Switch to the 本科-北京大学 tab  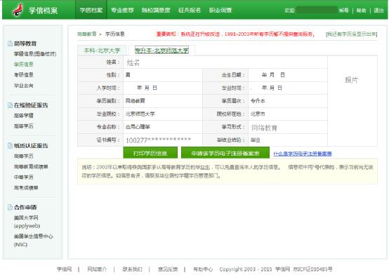click(103, 51)
